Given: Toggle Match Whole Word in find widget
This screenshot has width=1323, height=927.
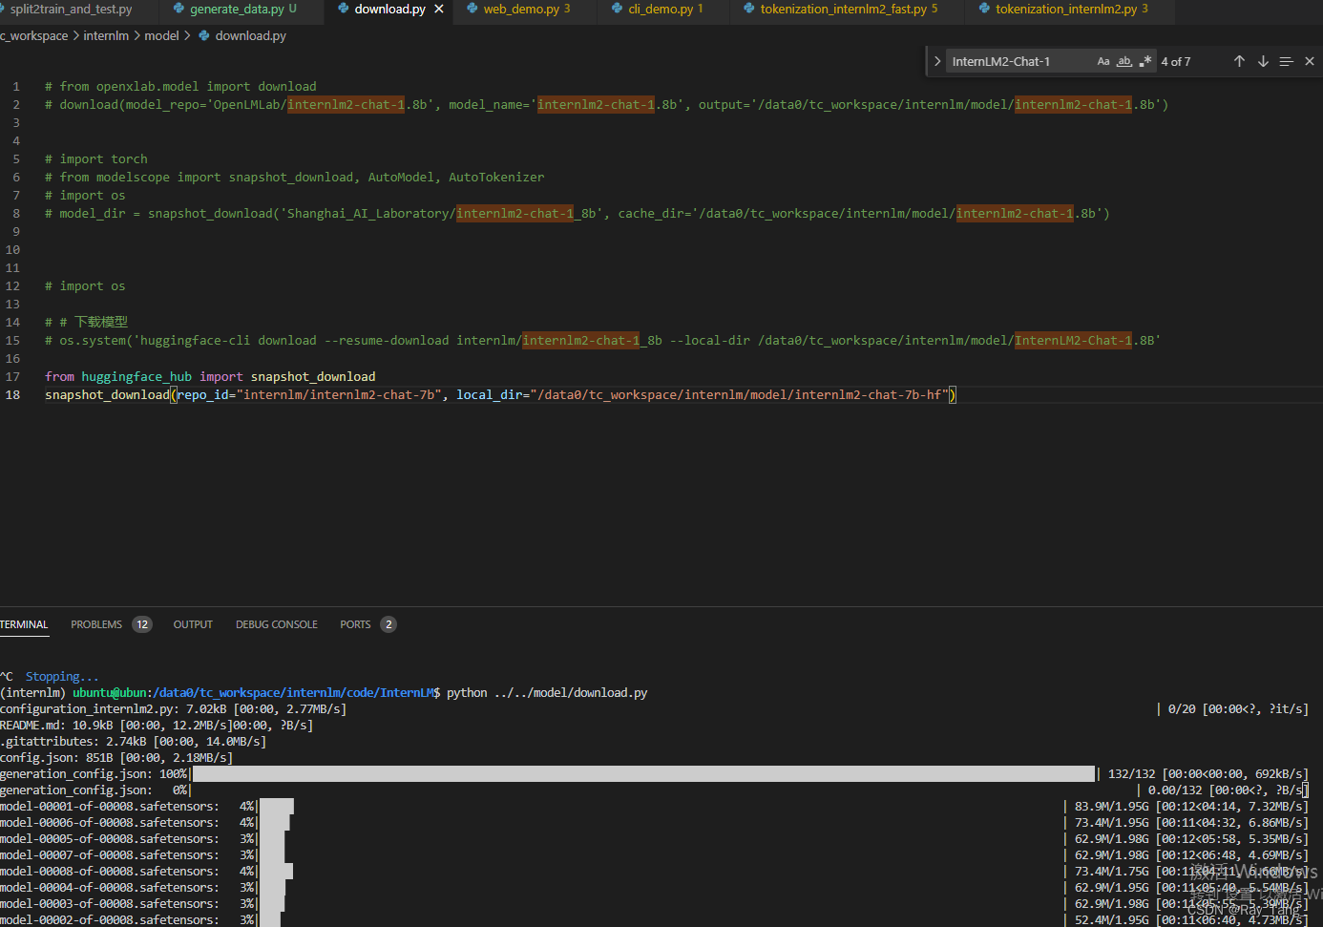Looking at the screenshot, I should (1124, 61).
